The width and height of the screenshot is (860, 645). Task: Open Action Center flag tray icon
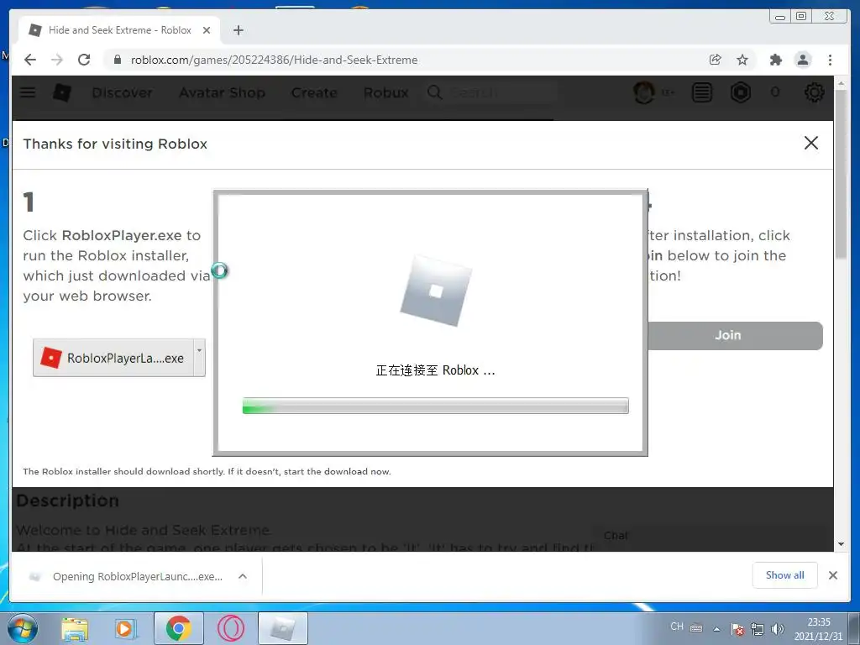click(737, 629)
